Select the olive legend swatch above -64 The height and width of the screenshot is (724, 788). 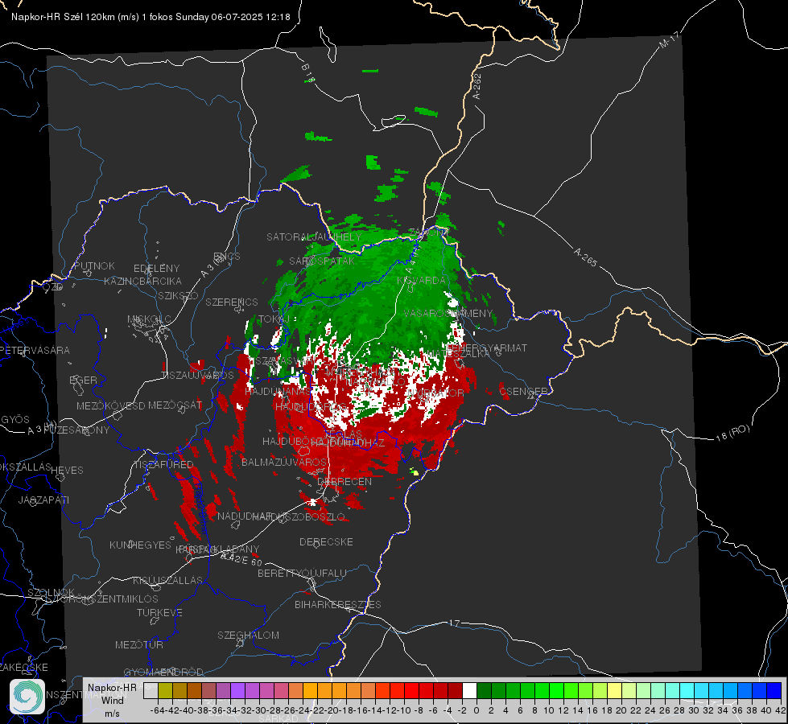pyautogui.click(x=165, y=690)
